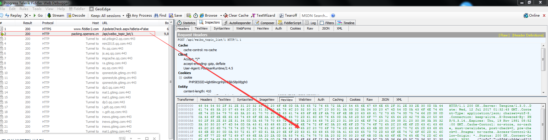The height and width of the screenshot is (140, 548).
Task: Switch to the Composer tab
Action: coord(265,23)
